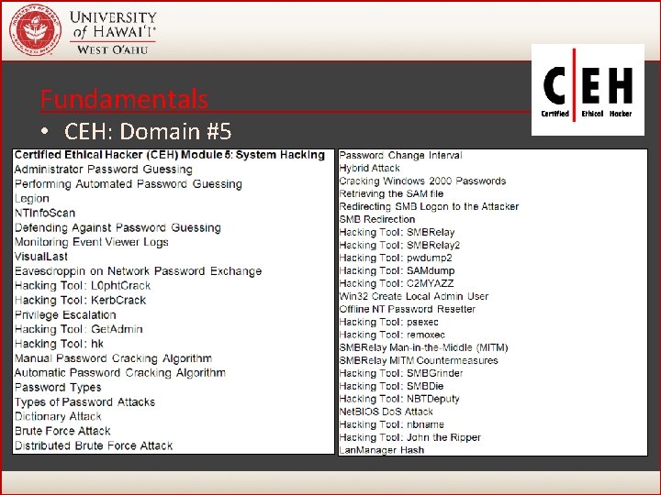The width and height of the screenshot is (661, 495).
Task: Select 'Hacking Tool: SMBDie'
Action: [x=391, y=387]
